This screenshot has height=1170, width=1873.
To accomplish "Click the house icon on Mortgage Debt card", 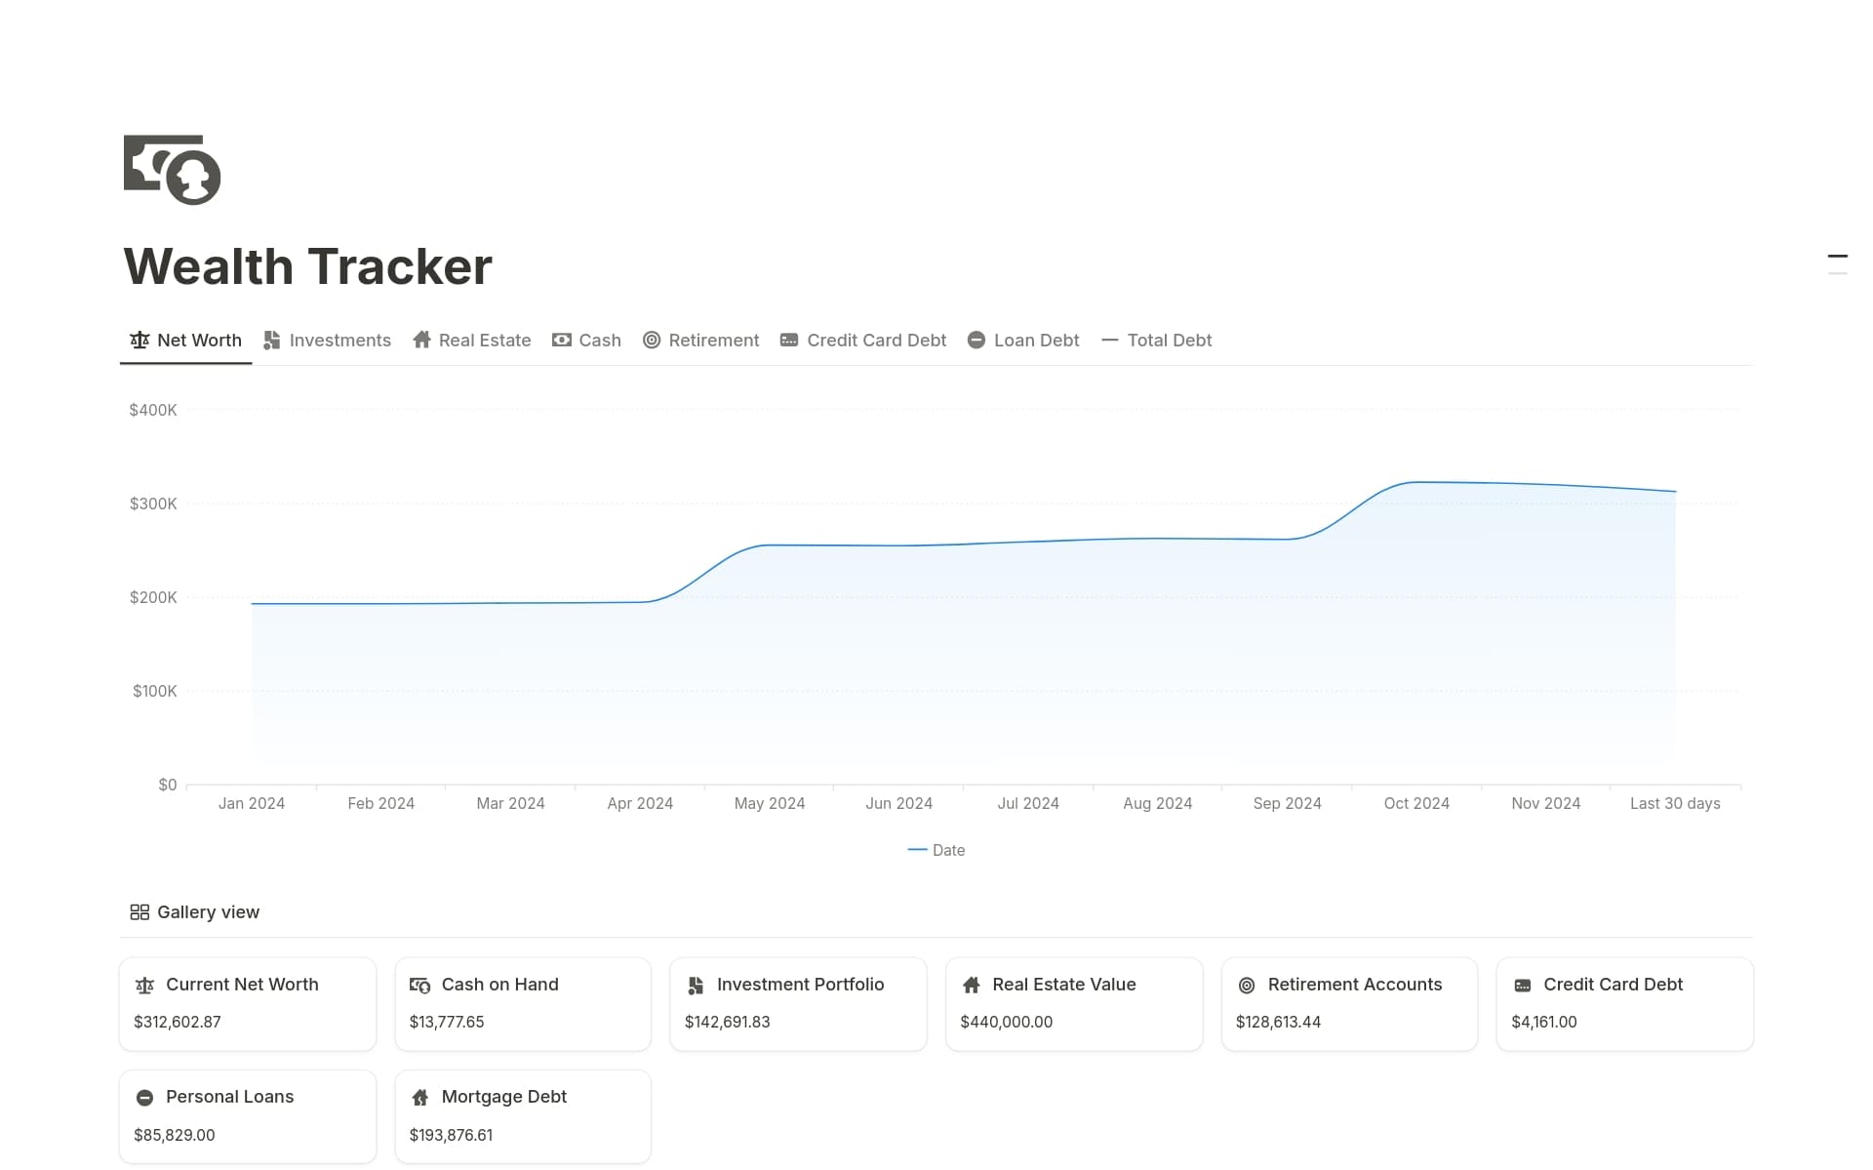I will point(420,1097).
